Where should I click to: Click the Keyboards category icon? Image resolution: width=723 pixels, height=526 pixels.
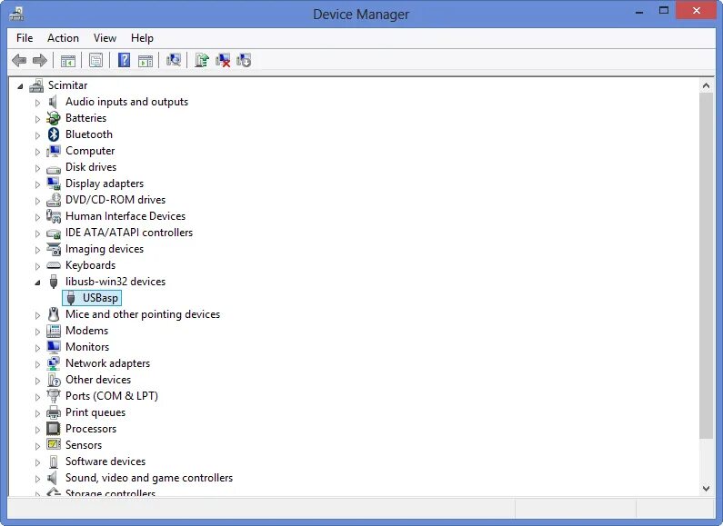point(54,265)
